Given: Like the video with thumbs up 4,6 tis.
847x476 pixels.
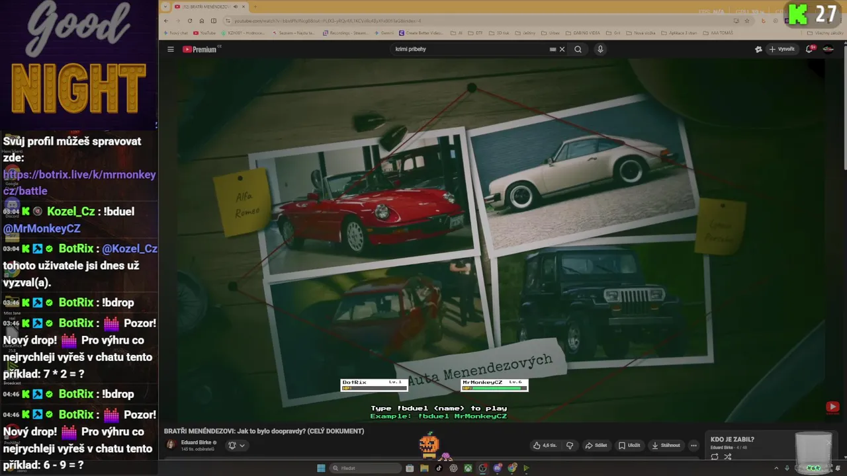Looking at the screenshot, I should (545, 446).
